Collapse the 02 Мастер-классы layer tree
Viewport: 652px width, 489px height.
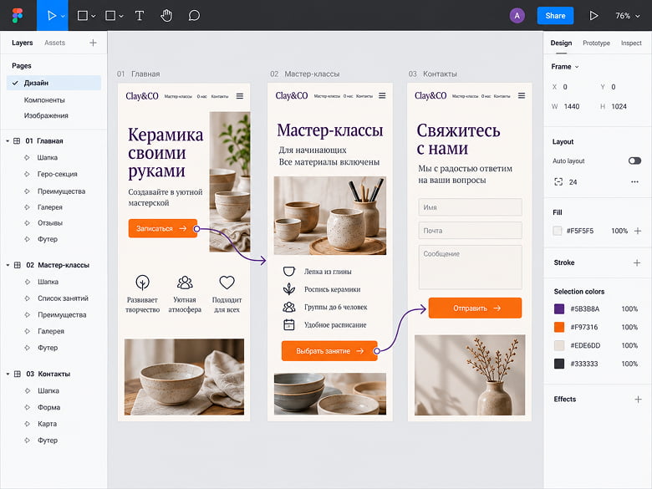pyautogui.click(x=8, y=265)
